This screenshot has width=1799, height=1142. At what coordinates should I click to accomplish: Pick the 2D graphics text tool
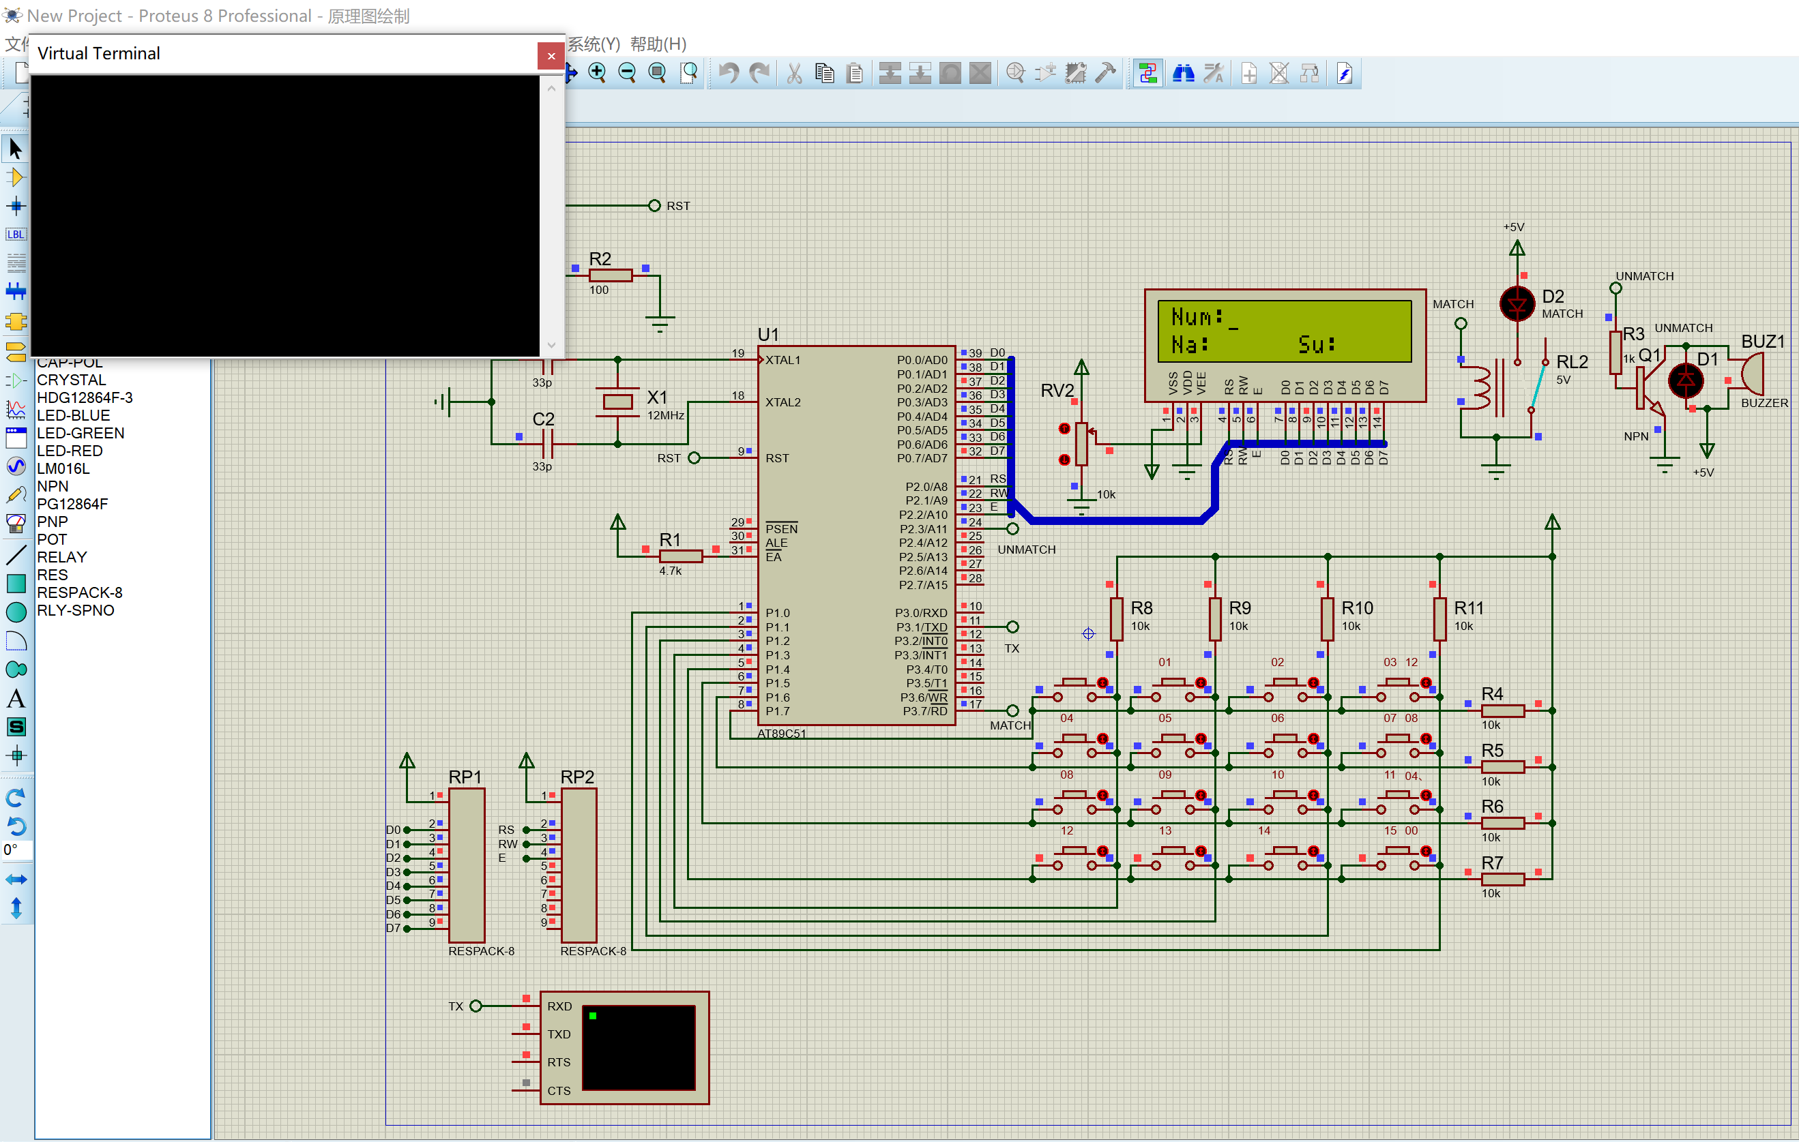click(16, 699)
